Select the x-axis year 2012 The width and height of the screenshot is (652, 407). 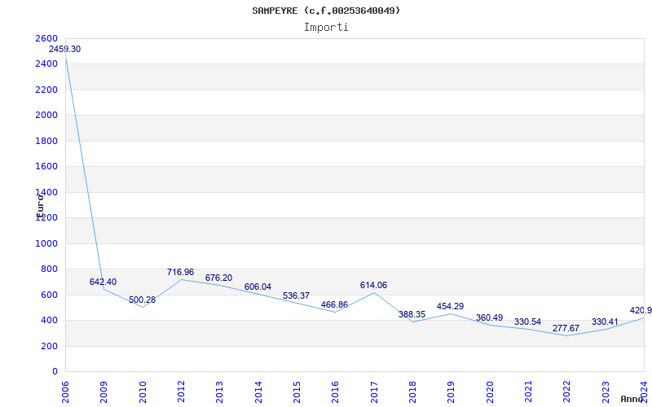tap(181, 392)
